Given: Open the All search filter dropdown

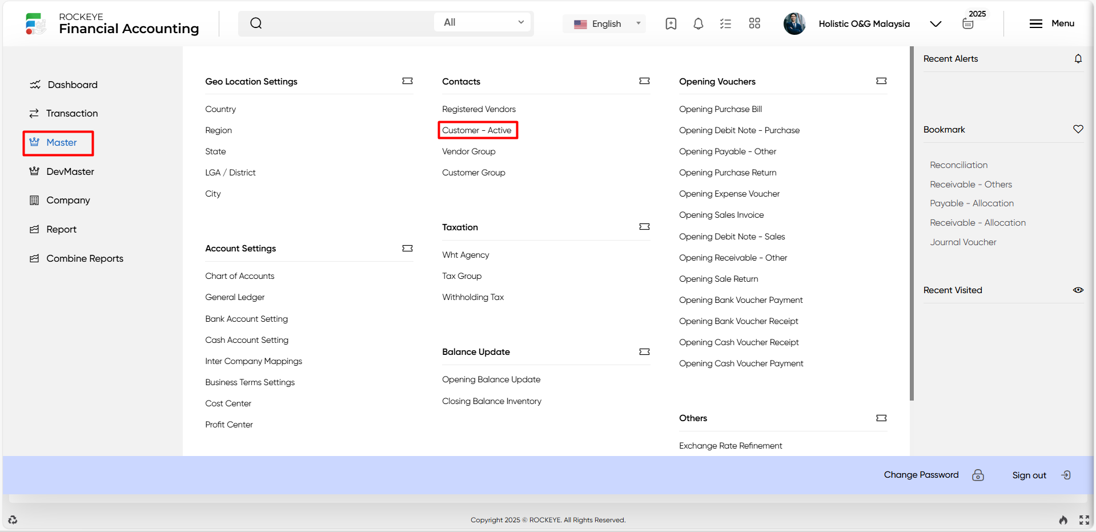Looking at the screenshot, I should (484, 22).
